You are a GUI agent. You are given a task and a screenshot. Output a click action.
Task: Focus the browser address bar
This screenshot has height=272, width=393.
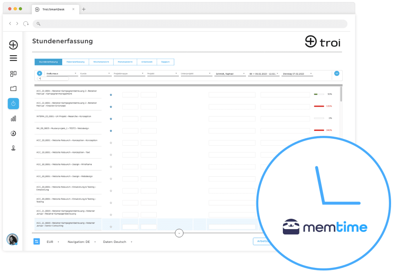190,24
